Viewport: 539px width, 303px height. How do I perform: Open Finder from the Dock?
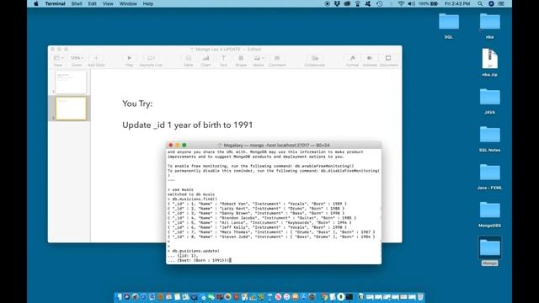(119, 297)
